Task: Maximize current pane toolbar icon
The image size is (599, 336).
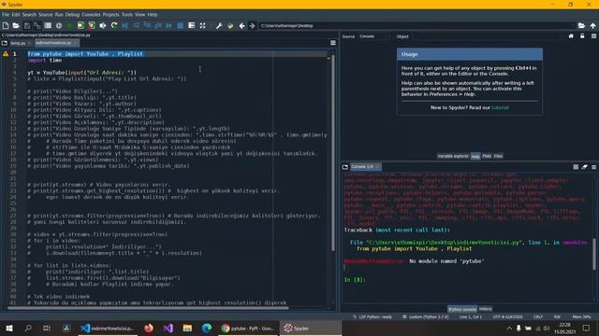Action: point(191,25)
